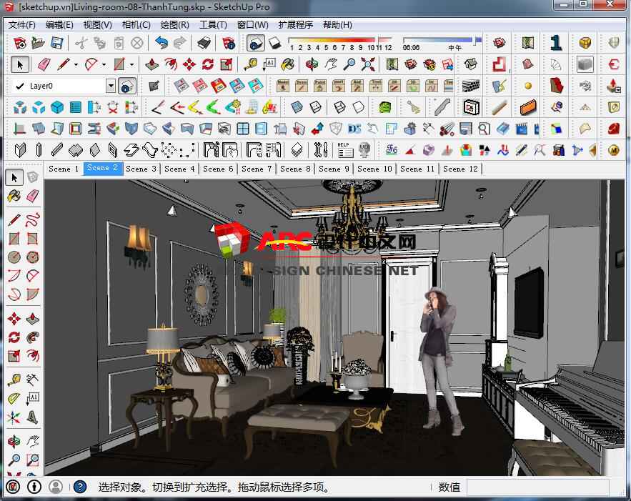Toggle the Select arrow tool in top toolbar
Image resolution: width=631 pixels, height=501 pixels.
[x=20, y=64]
